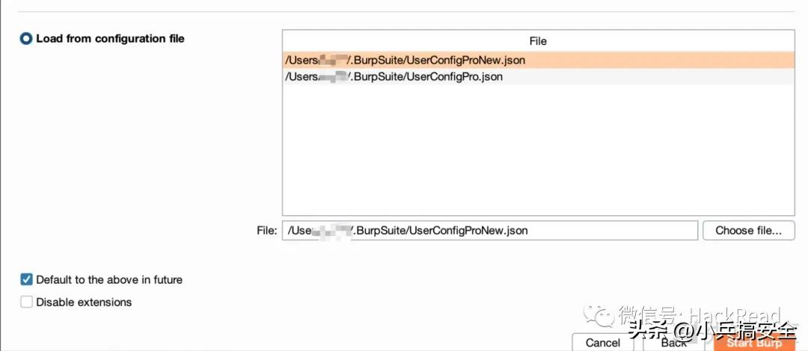
Task: Go Back to the previous step
Action: 674,343
